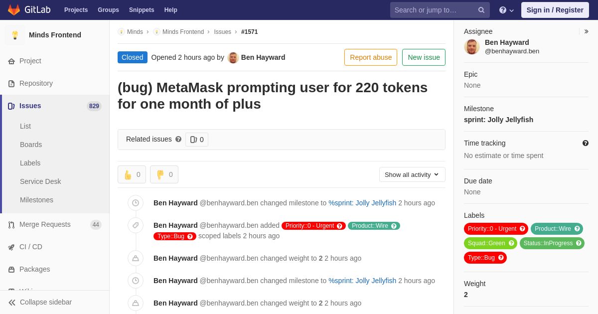This screenshot has width=598, height=314.
Task: Open the Show all activity dropdown
Action: tap(412, 174)
